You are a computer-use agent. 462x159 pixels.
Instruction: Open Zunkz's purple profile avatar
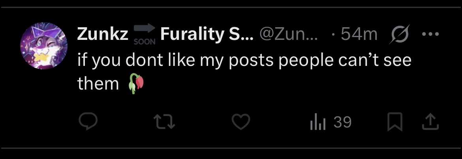(x=43, y=46)
